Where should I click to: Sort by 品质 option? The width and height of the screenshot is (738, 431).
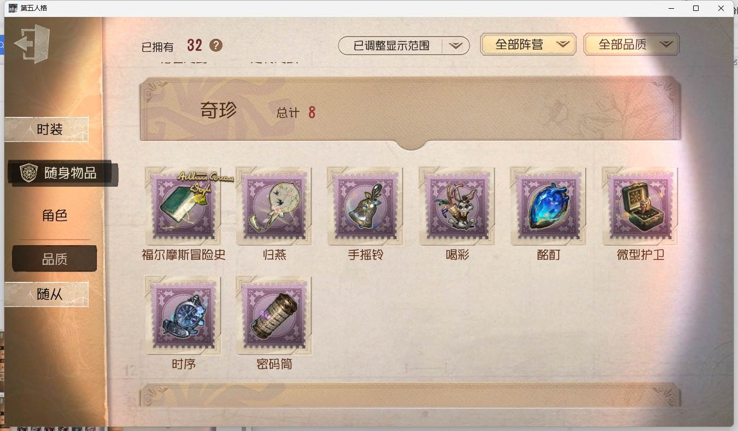coord(55,258)
